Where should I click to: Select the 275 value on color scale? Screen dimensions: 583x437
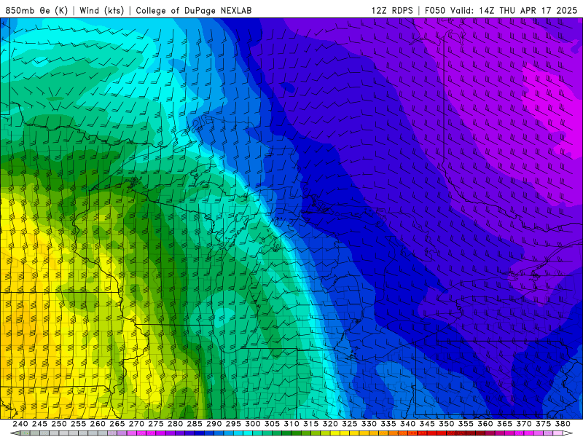[x=156, y=424]
